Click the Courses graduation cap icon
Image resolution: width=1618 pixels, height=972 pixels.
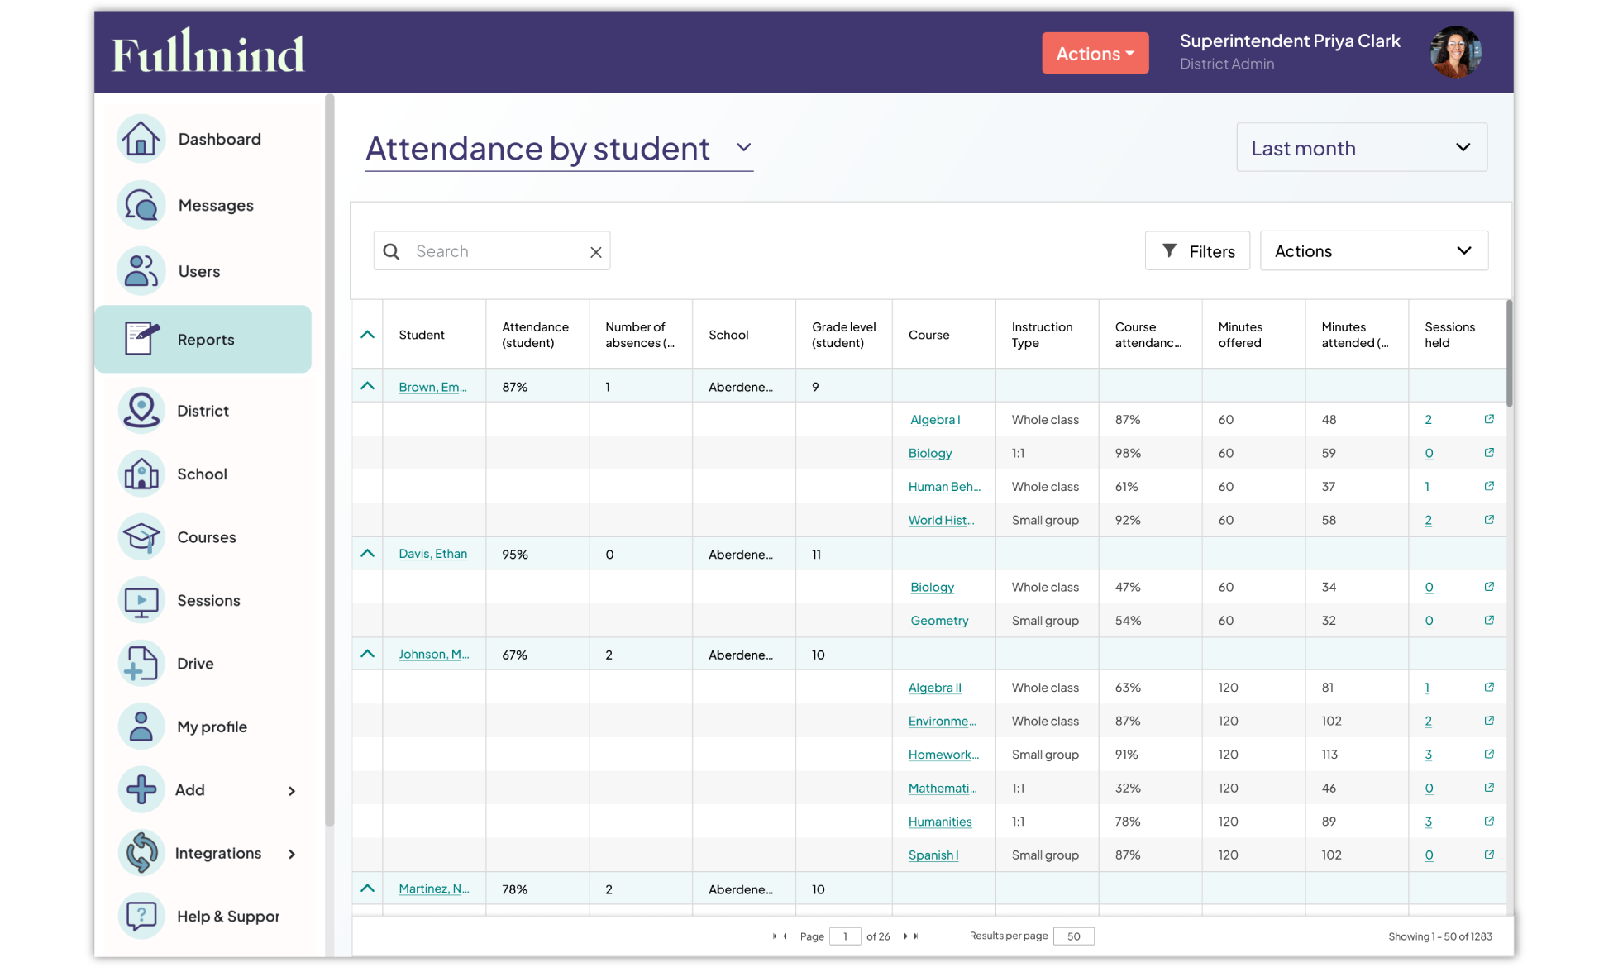coord(141,537)
